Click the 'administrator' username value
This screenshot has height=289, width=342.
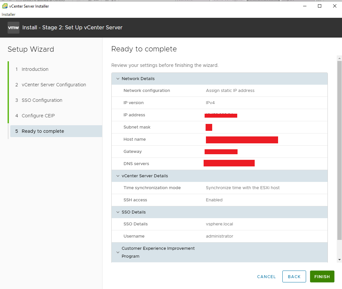coord(219,236)
